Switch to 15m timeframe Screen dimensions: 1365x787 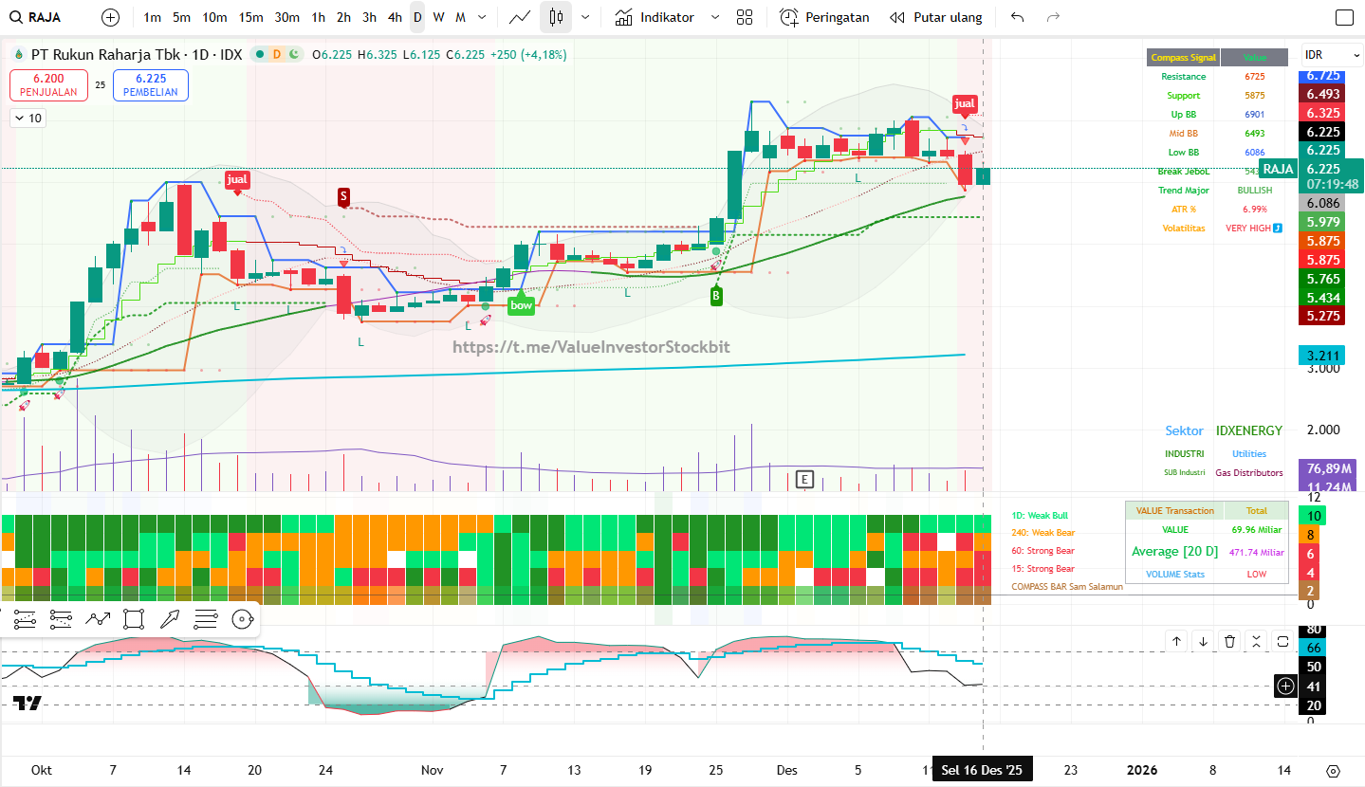pyautogui.click(x=250, y=17)
